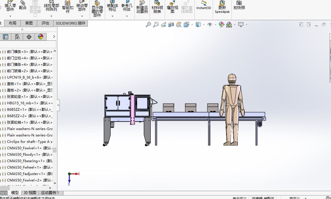Open the DisplayManager color ball tab

coord(40,37)
